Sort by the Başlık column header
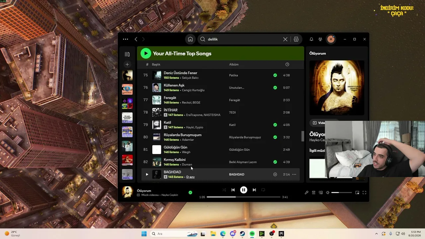Image resolution: width=425 pixels, height=239 pixels. [x=156, y=64]
